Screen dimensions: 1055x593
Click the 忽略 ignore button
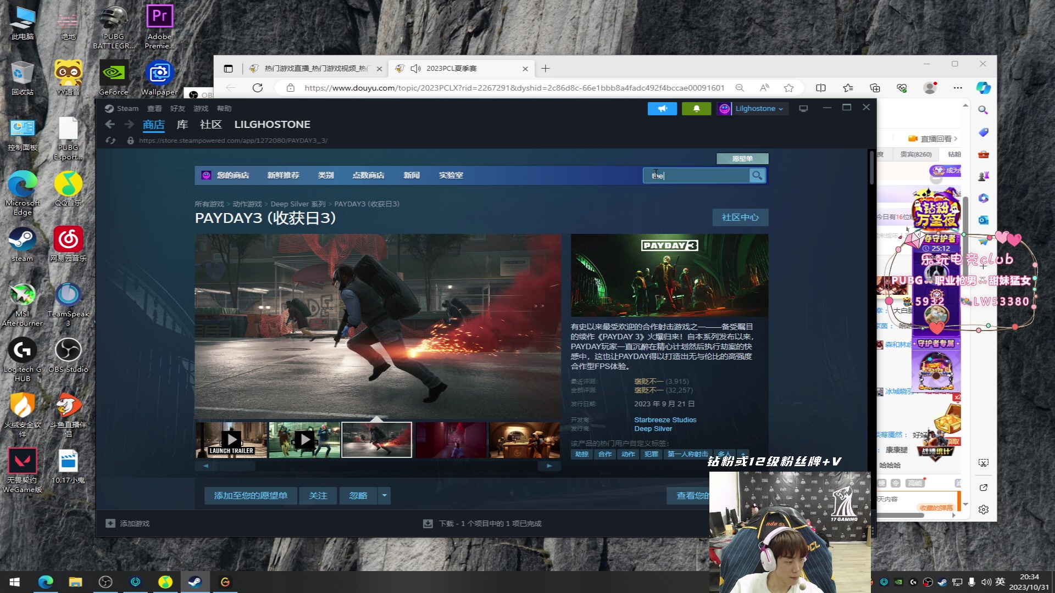[x=358, y=496]
